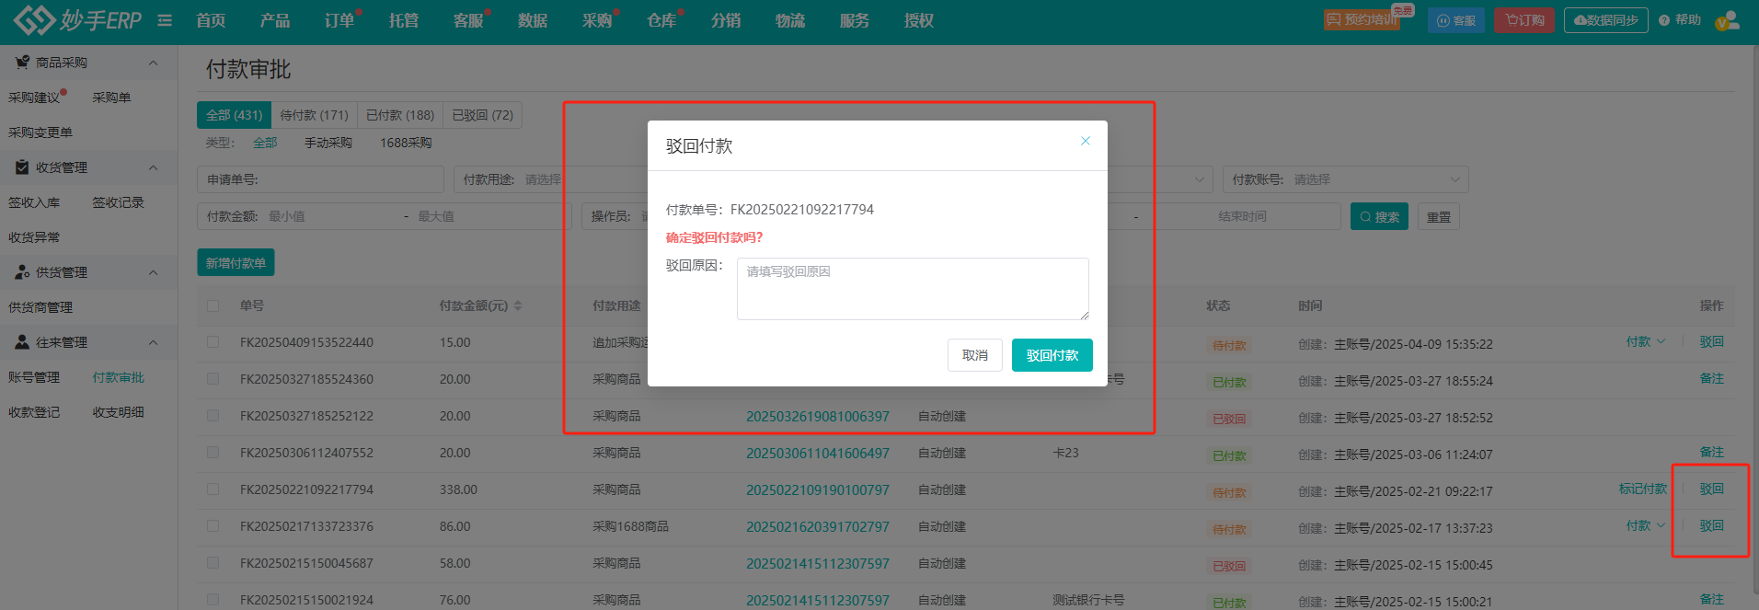Screen dimensions: 1759x610
Task: Open 收支明细 in the sidebar
Action: 119,412
